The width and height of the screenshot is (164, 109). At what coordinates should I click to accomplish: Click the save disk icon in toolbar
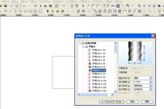5,6
